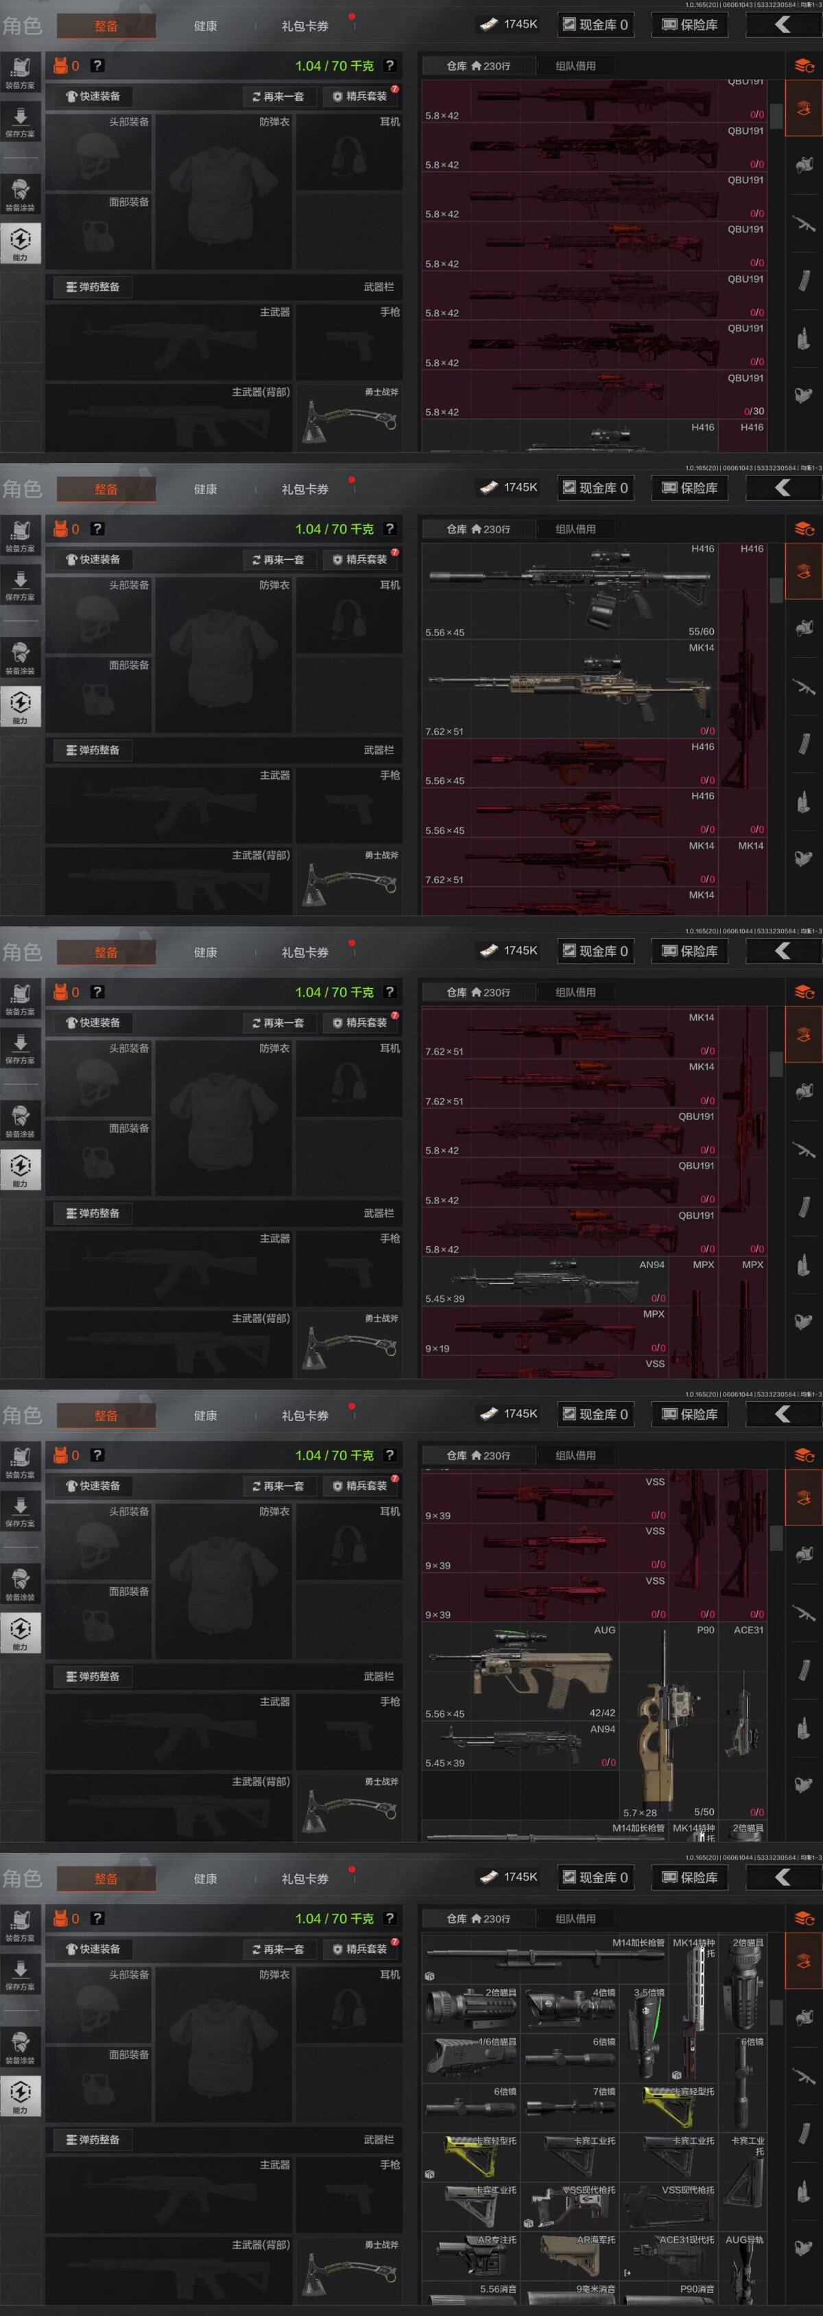The height and width of the screenshot is (2316, 823).
Task: Select the ACE31 weapon in the fourth screenshot
Action: coord(743,1722)
